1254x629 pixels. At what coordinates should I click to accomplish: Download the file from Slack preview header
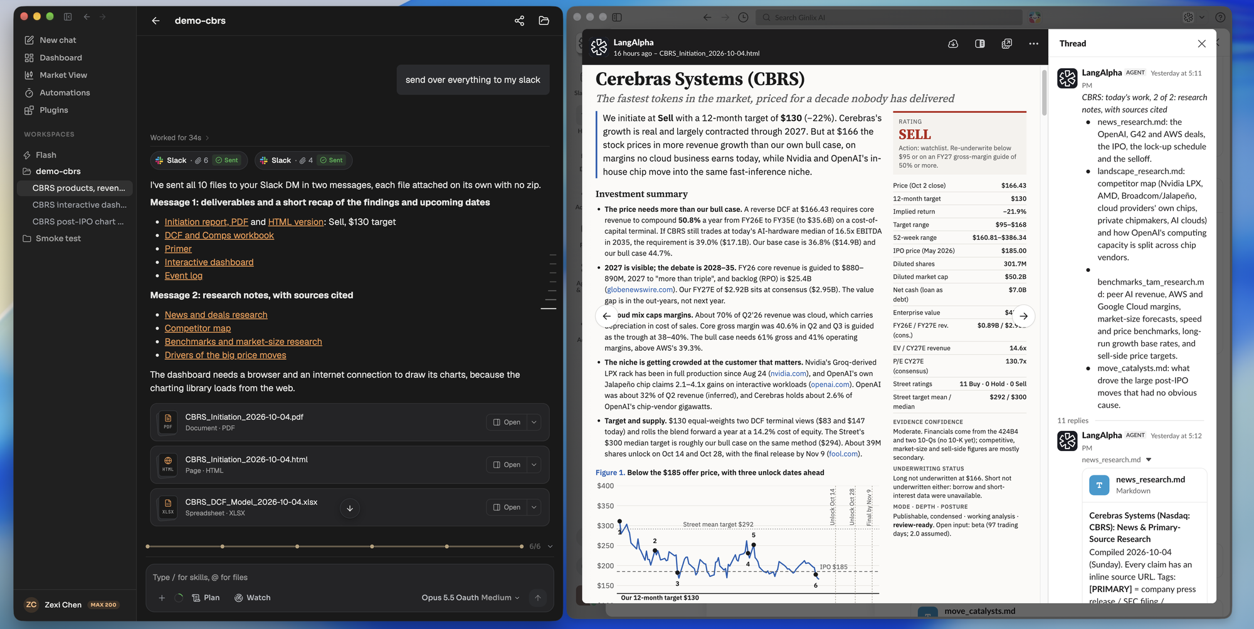pos(953,44)
